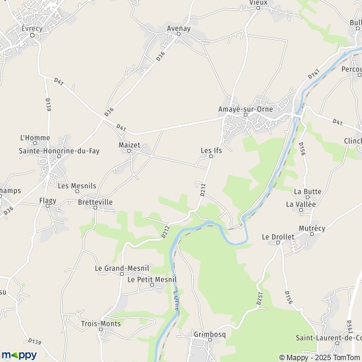Click the L'Orne river label

[x=176, y=300]
